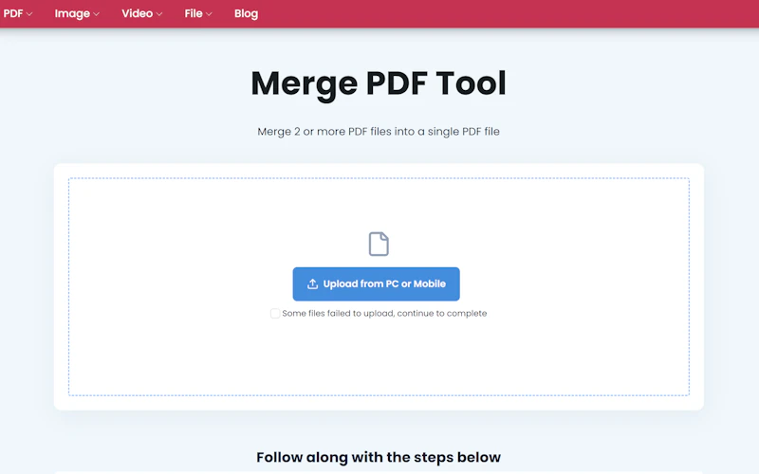Click the document icon in drop area
Image resolution: width=759 pixels, height=474 pixels.
[379, 244]
